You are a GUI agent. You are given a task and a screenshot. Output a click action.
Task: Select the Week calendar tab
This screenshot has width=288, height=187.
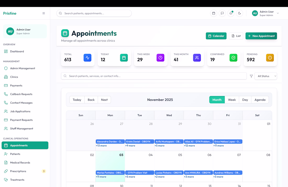tap(232, 100)
